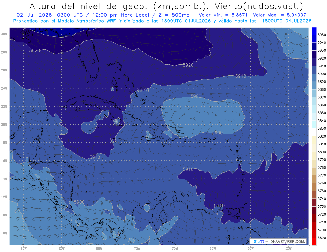Click the 60W longitude axis label
The width and height of the screenshot is (327, 252).
[251, 248]
